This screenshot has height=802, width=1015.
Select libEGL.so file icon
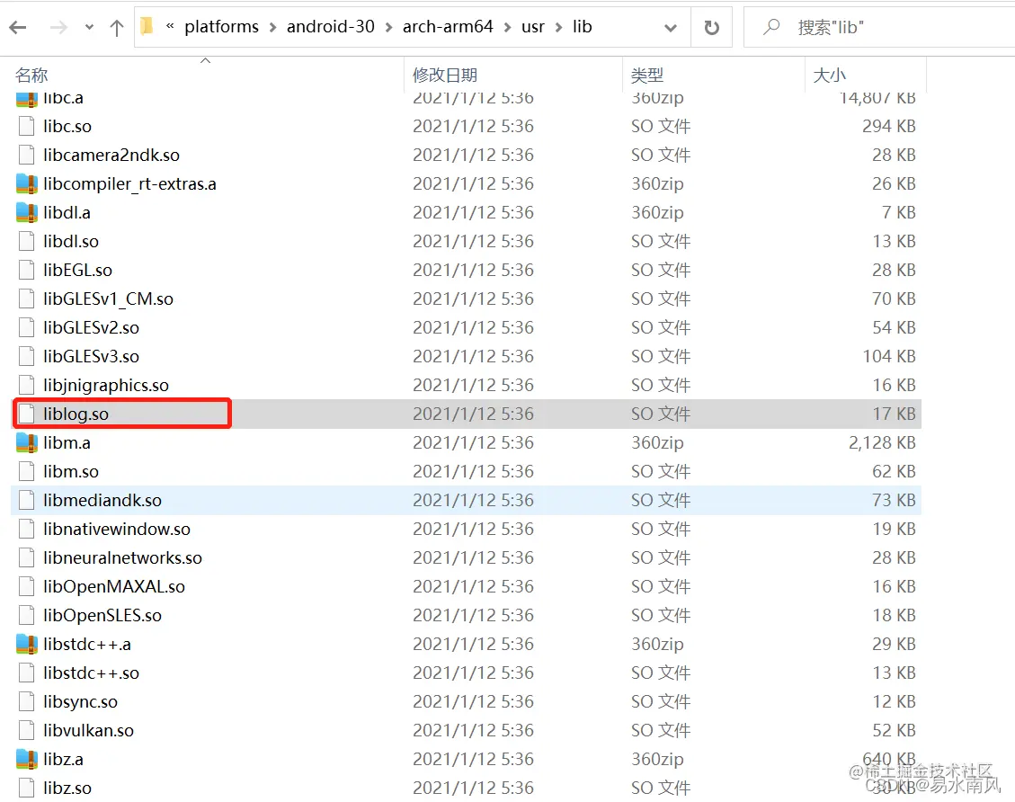[27, 270]
